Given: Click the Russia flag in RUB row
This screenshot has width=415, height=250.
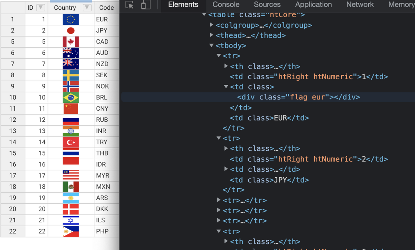Looking at the screenshot, I should (x=71, y=120).
